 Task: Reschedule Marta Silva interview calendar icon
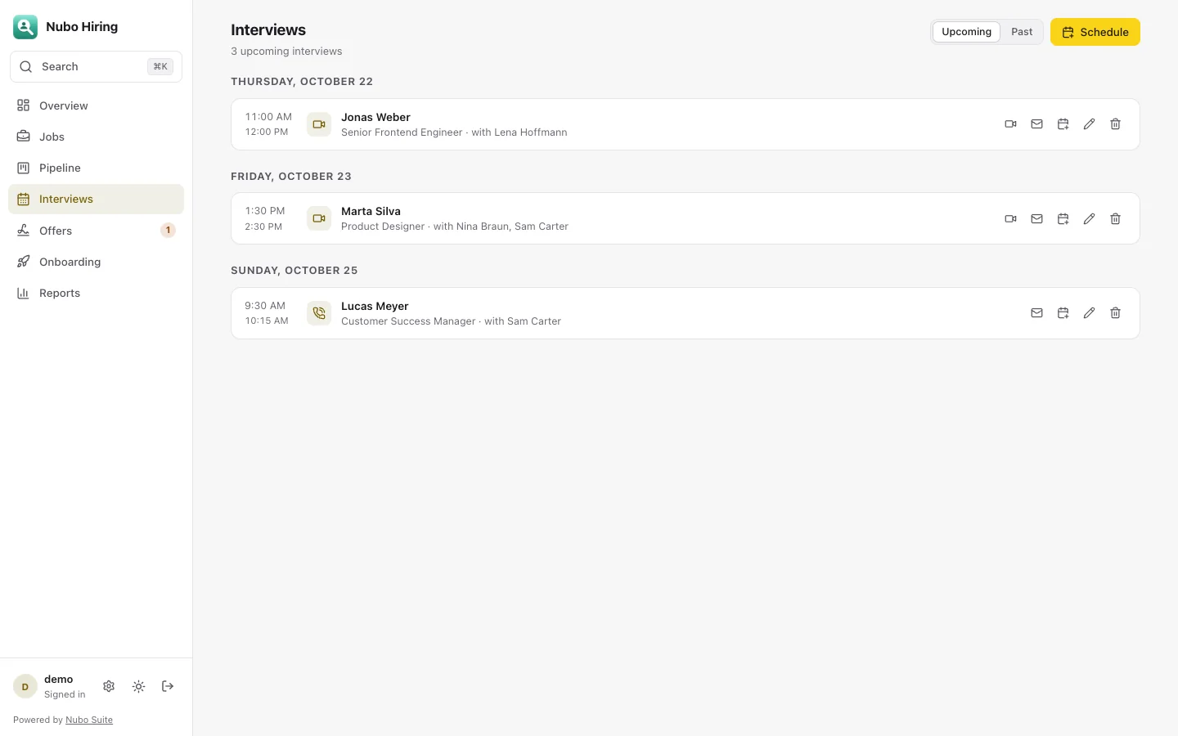(x=1063, y=218)
